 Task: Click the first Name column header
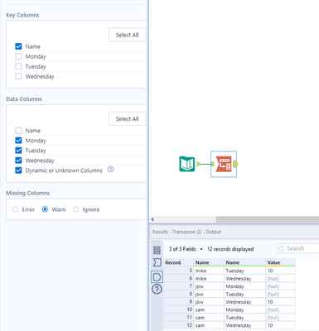pyautogui.click(x=209, y=262)
